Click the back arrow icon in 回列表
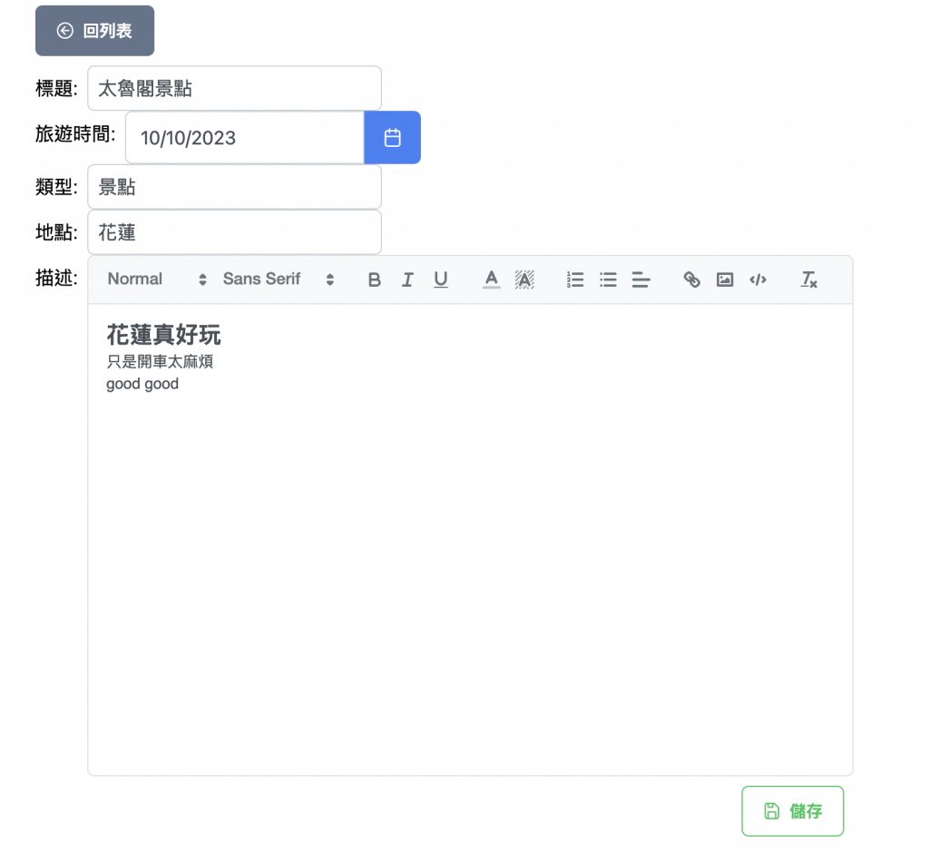Viewport: 929px width, 853px height. coord(65,31)
